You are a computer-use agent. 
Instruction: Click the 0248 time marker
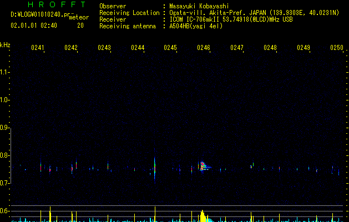coord(270,48)
